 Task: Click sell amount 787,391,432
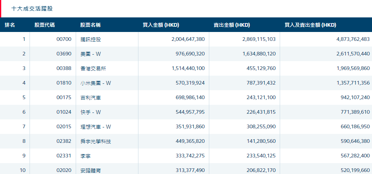coord(261,83)
